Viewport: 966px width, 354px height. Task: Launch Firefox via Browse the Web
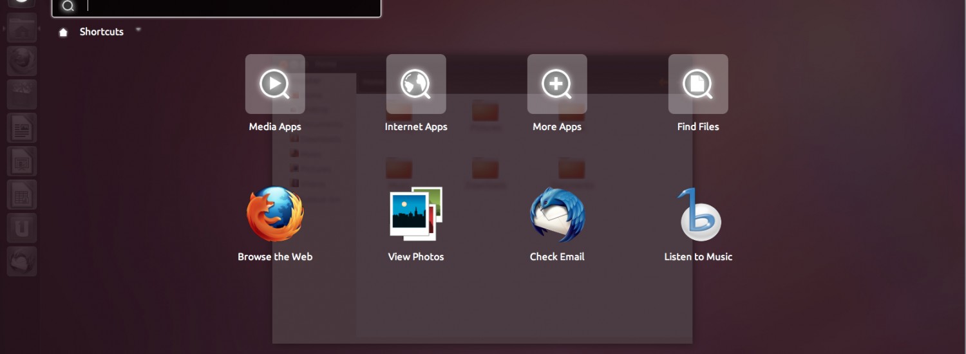275,215
